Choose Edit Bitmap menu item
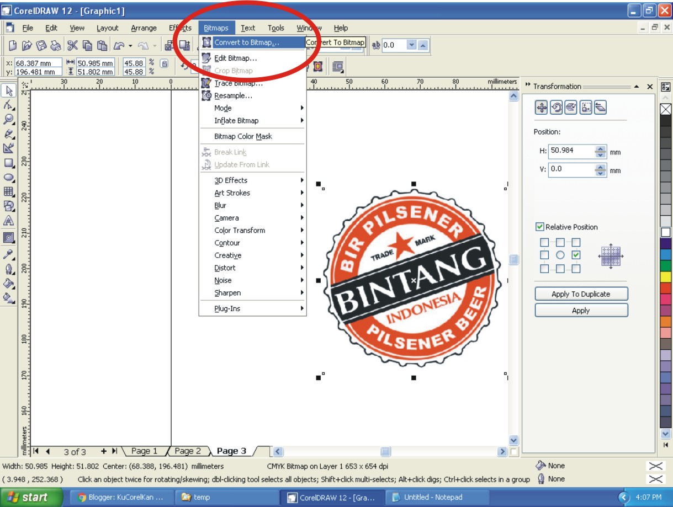The width and height of the screenshot is (673, 507). click(x=252, y=58)
